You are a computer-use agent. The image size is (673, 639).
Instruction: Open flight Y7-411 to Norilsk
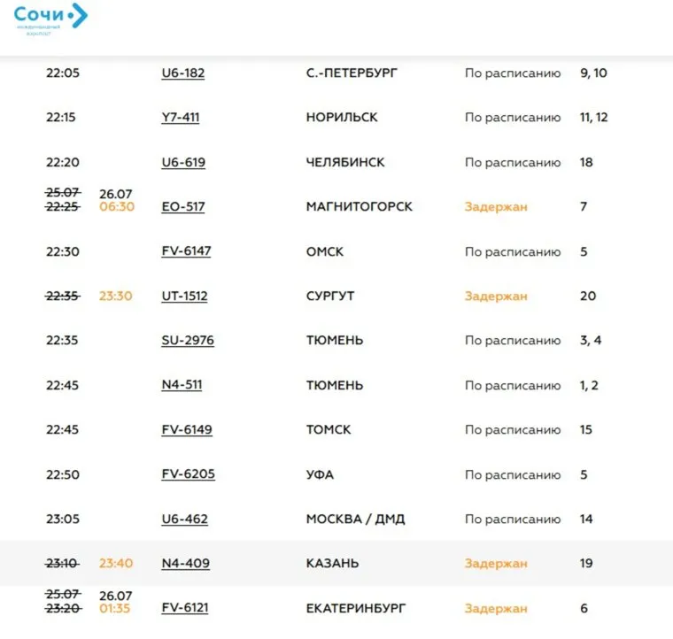click(x=180, y=117)
